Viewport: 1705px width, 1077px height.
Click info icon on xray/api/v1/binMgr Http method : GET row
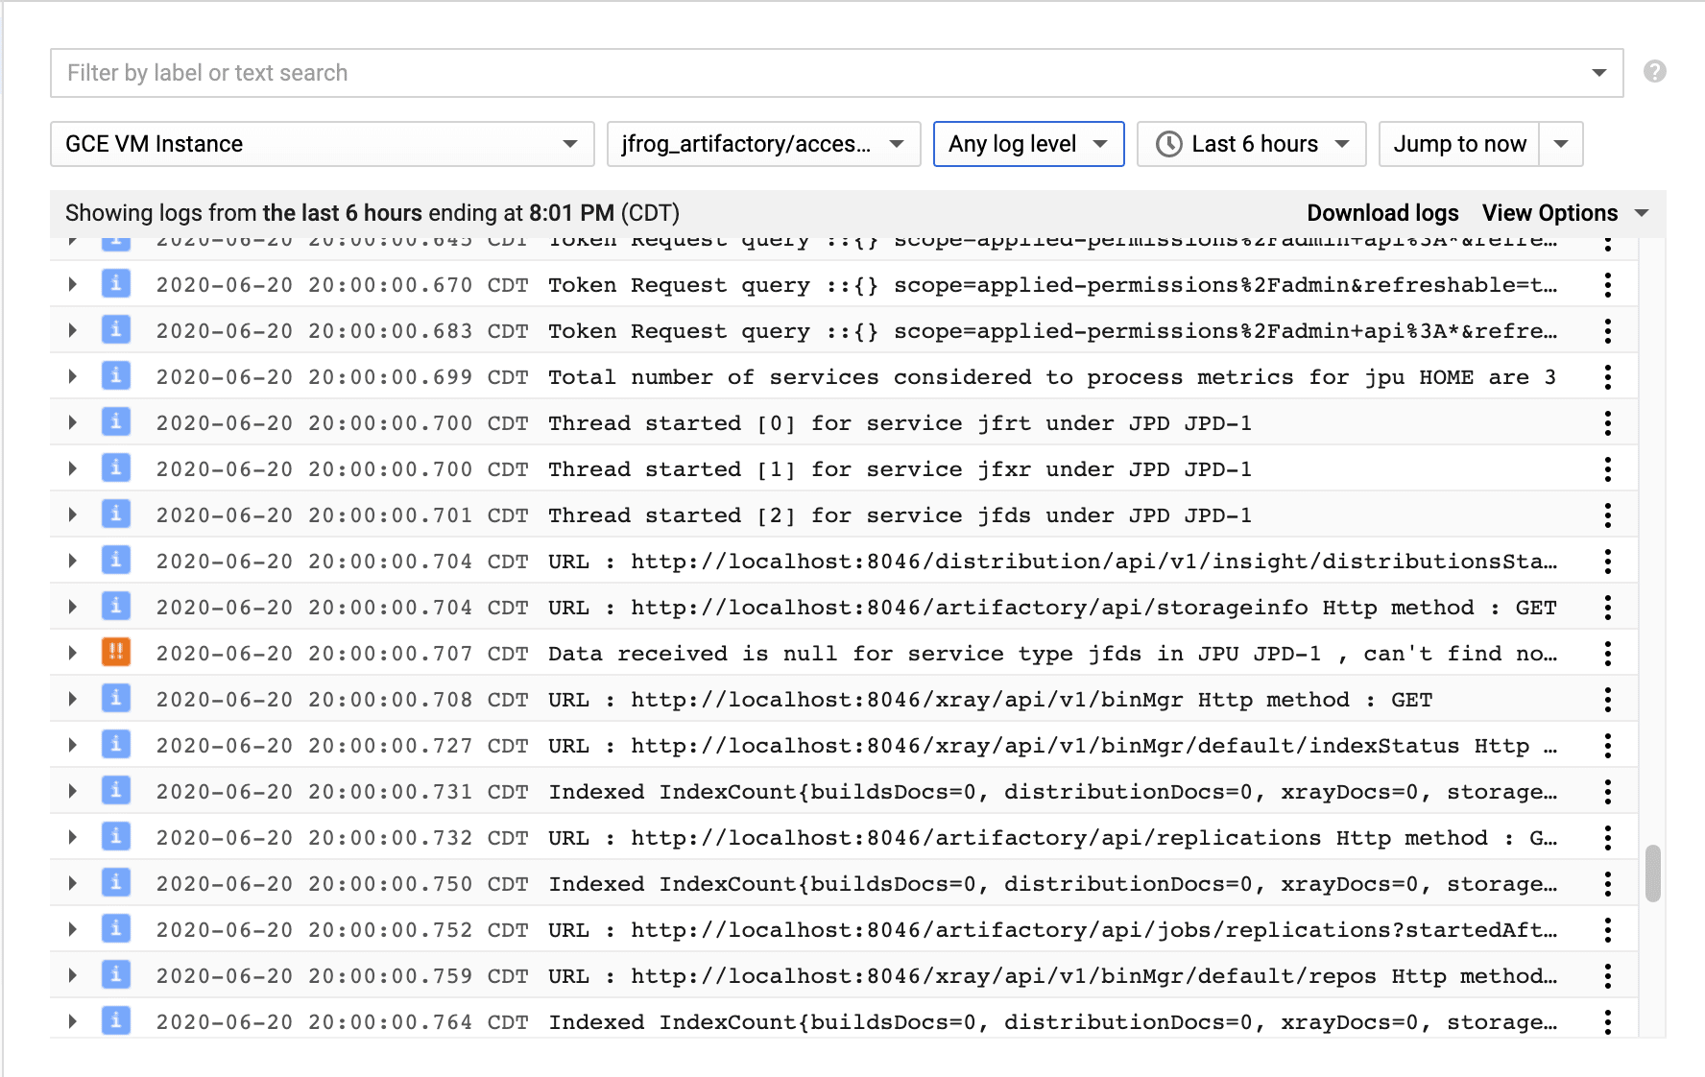116,699
